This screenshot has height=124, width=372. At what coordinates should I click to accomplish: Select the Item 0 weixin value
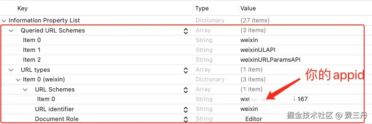pos(249,40)
